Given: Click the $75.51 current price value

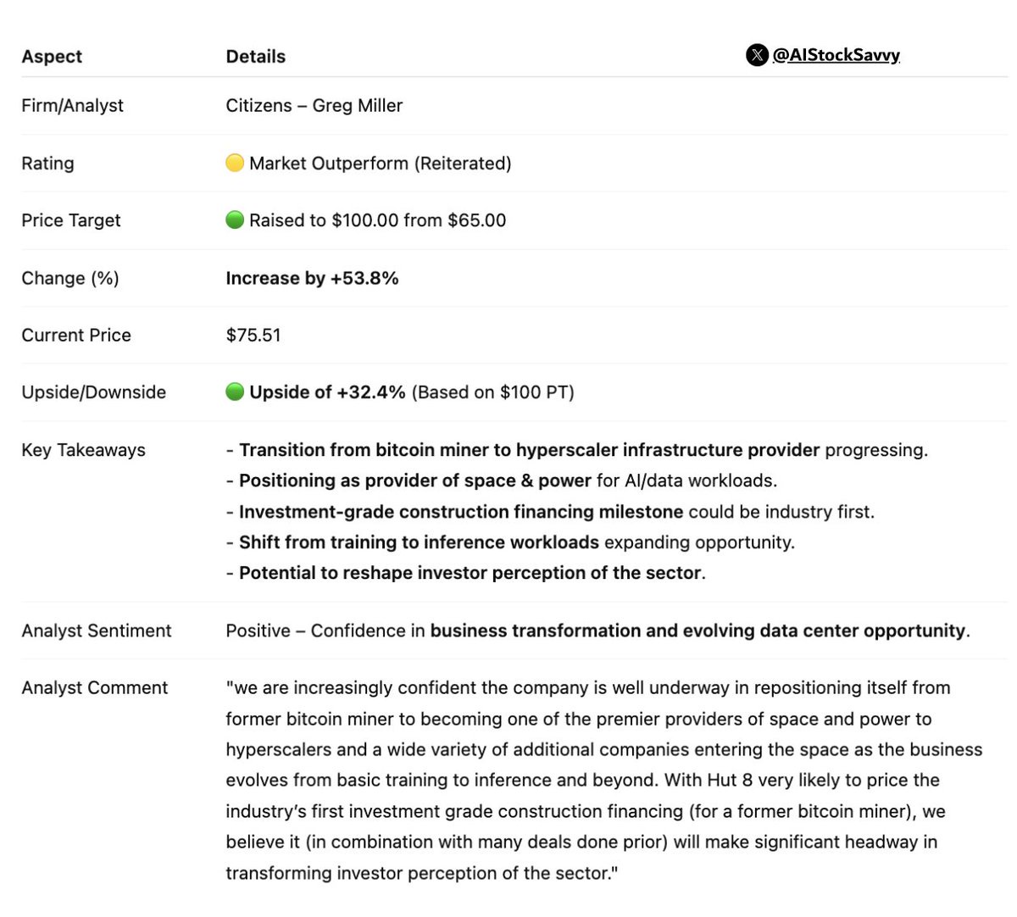Looking at the screenshot, I should tap(253, 335).
